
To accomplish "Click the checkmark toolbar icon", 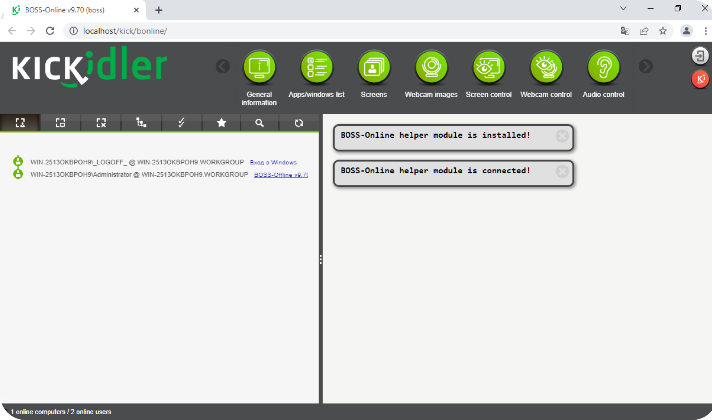I will click(181, 123).
